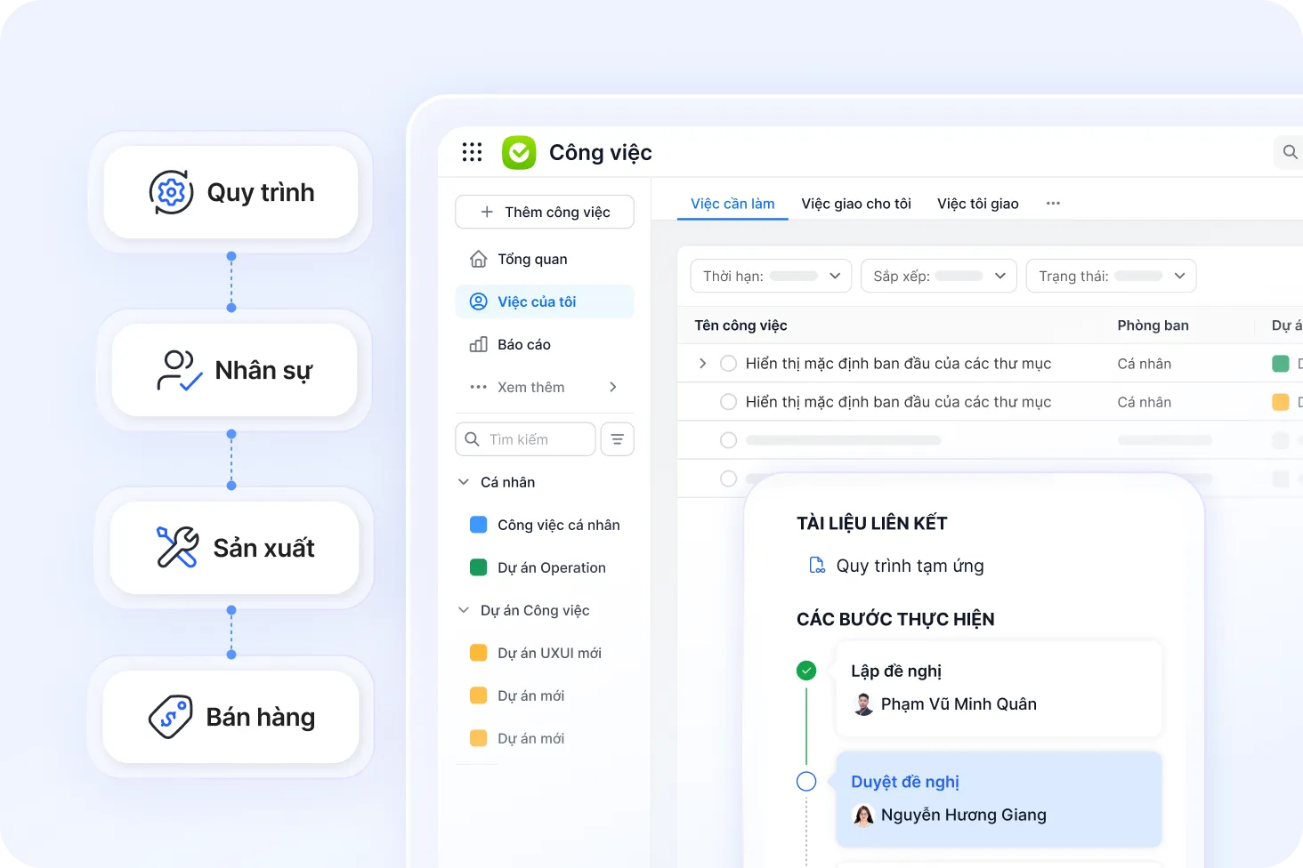Open the filter list icon beside search
This screenshot has width=1303, height=868.
coord(617,439)
